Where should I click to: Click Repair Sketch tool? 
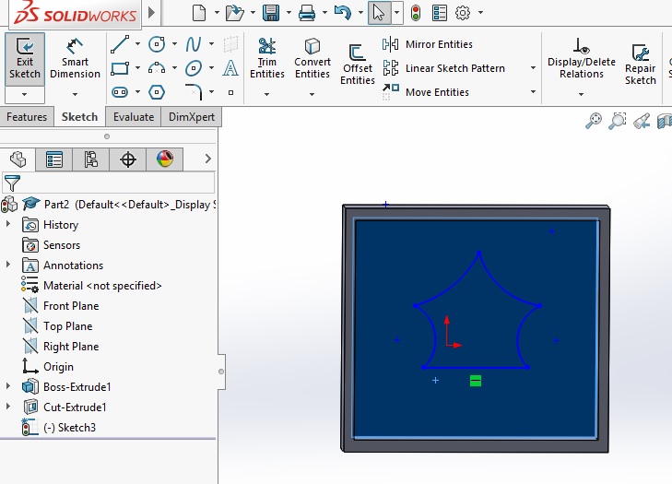(641, 65)
